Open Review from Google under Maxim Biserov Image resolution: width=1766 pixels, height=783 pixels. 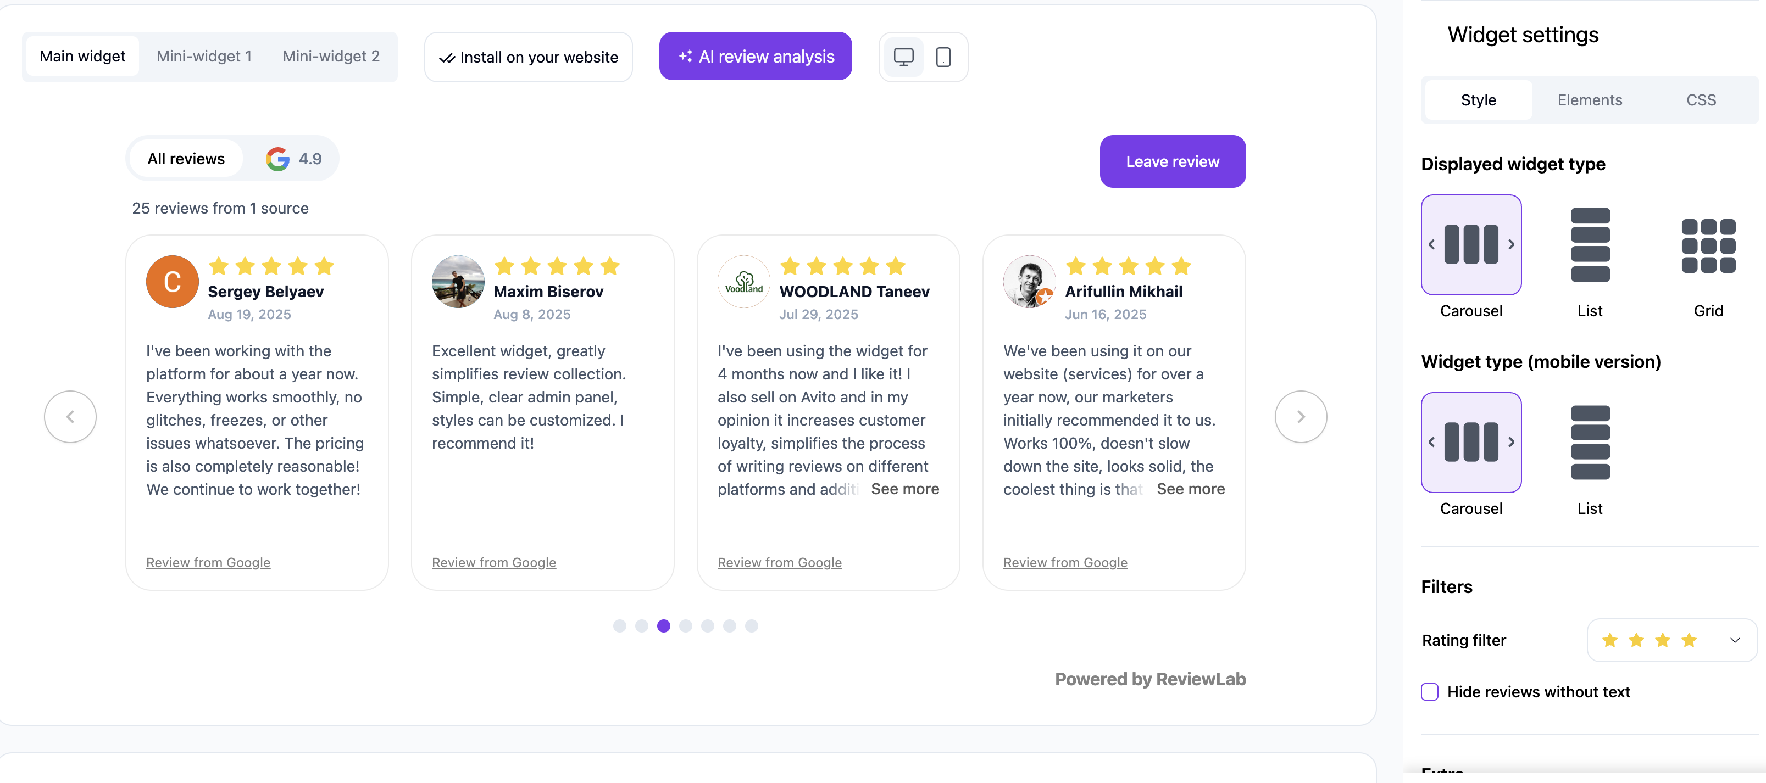[493, 562]
